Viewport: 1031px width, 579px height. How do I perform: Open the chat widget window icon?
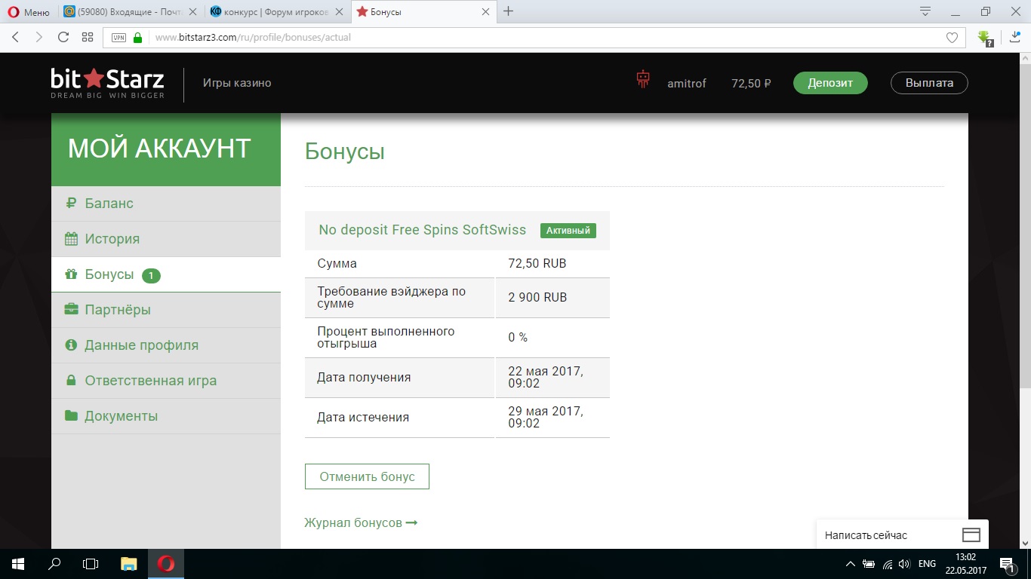coord(971,535)
